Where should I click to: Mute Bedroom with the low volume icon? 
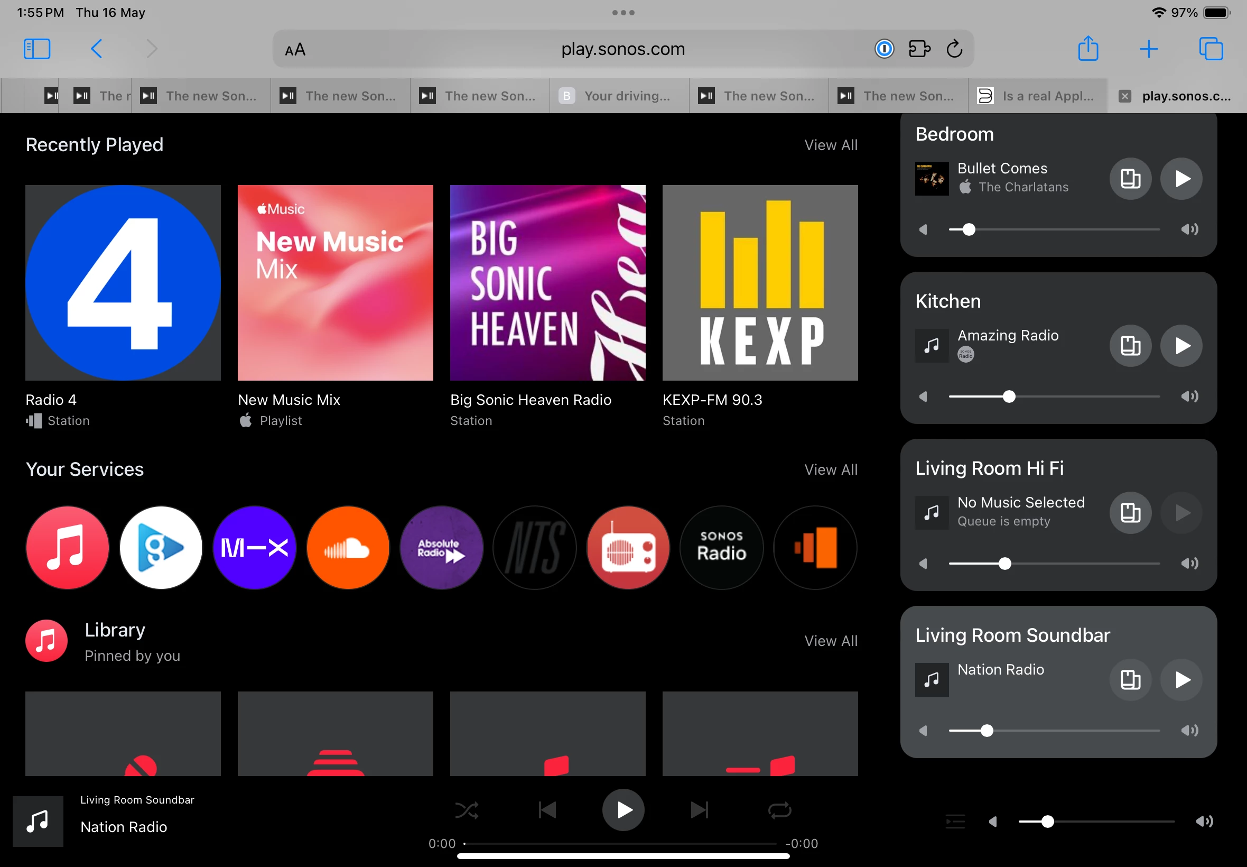pos(924,230)
